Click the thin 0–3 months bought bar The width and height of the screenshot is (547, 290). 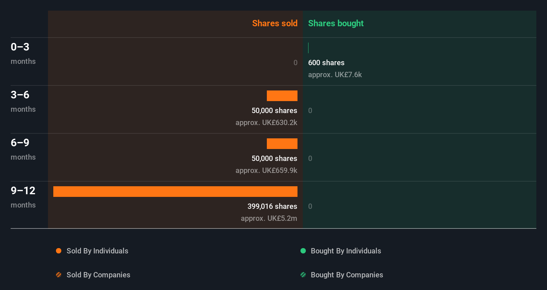coord(308,48)
